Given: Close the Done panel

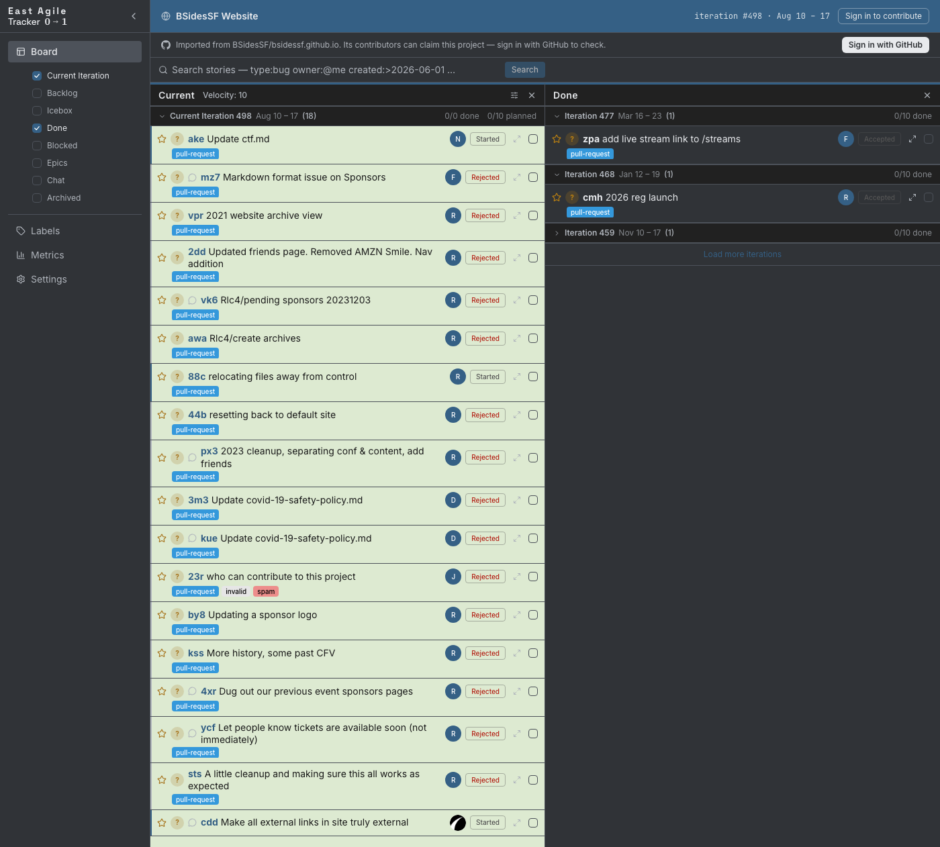Looking at the screenshot, I should tap(927, 95).
